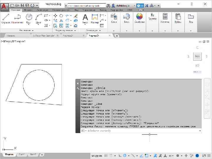Viewport: 212px width, 159px height.
Task: Use the Erase tool in edit panel
Action: (76, 16)
